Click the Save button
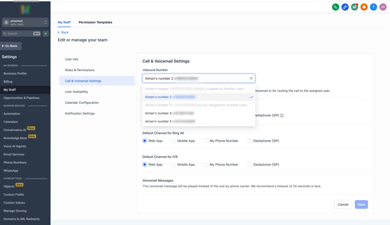Screen dimensions: 390x225 point(361,205)
